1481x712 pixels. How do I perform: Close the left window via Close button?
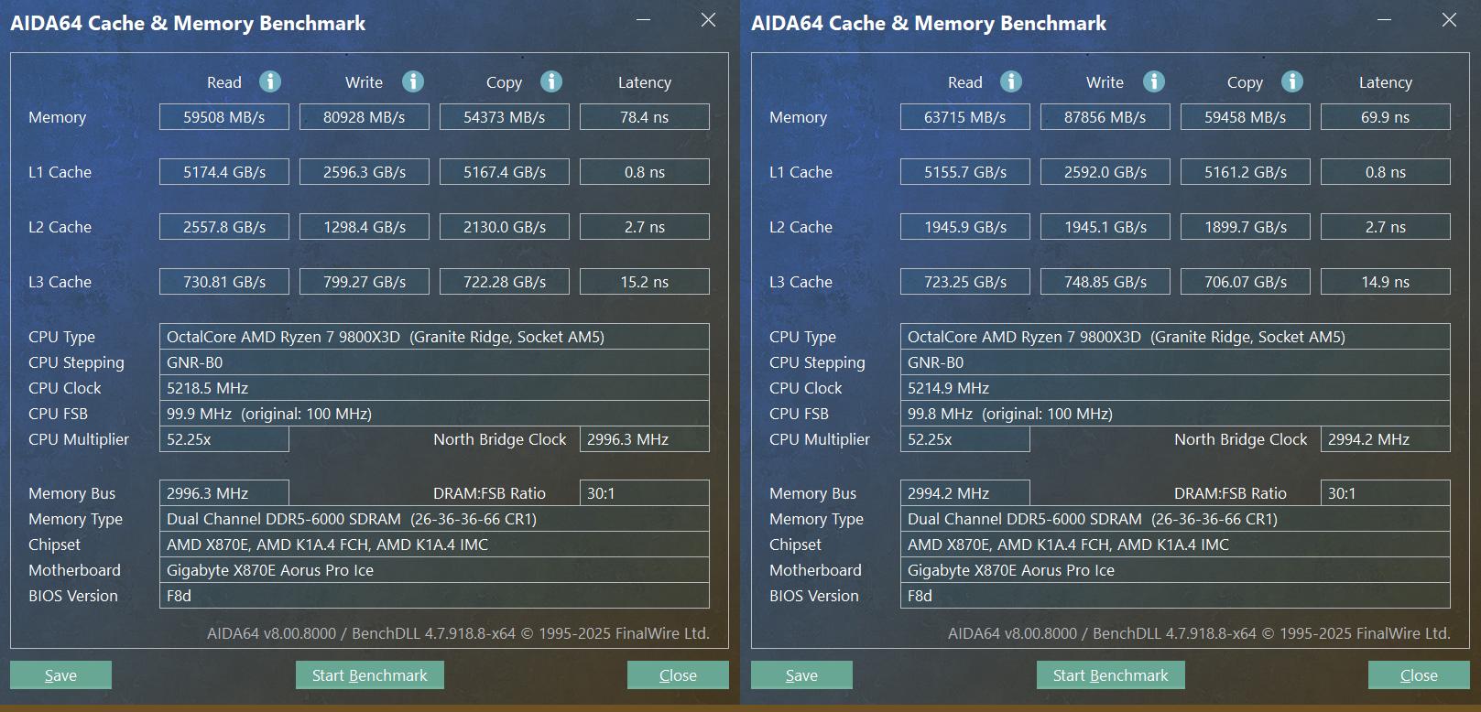click(x=678, y=675)
